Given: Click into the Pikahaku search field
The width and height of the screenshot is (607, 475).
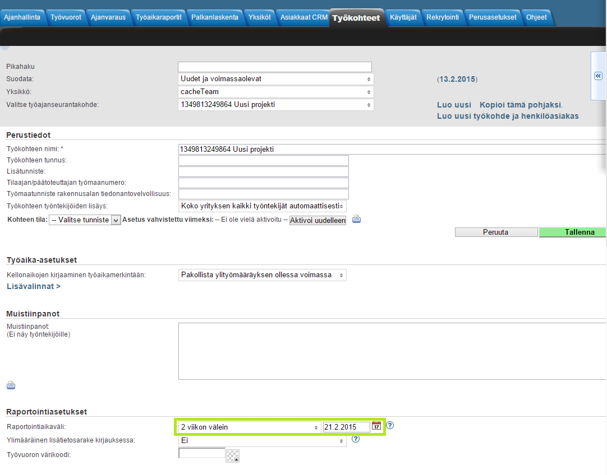Looking at the screenshot, I should (275, 67).
